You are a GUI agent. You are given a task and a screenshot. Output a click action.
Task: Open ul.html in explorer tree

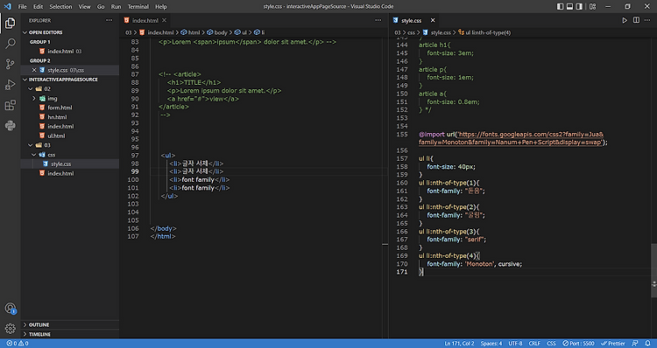tap(56, 136)
